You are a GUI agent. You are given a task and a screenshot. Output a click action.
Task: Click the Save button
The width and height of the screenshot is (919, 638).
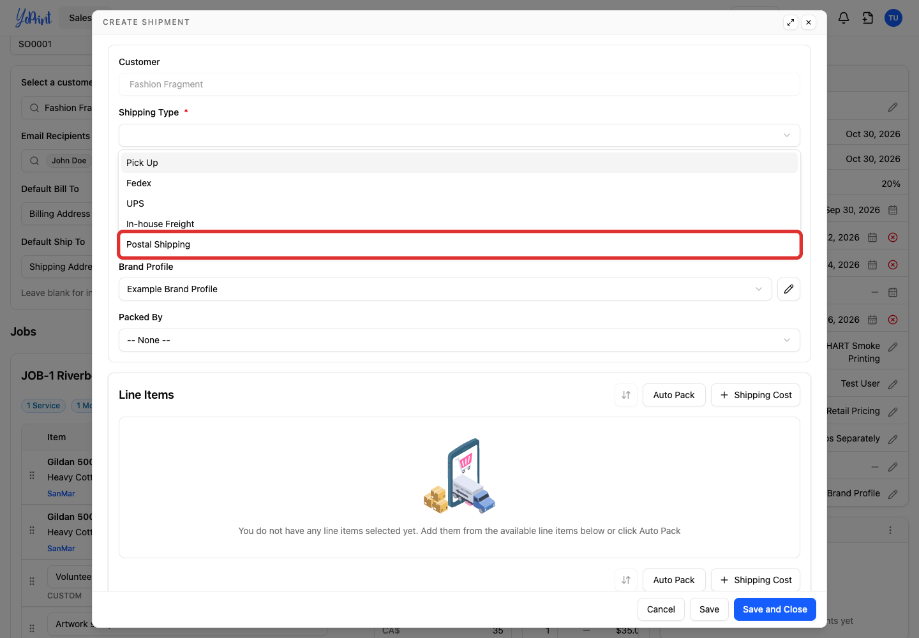pyautogui.click(x=709, y=609)
